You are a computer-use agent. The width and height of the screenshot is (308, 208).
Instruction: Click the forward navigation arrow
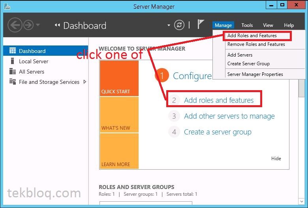pos(28,25)
